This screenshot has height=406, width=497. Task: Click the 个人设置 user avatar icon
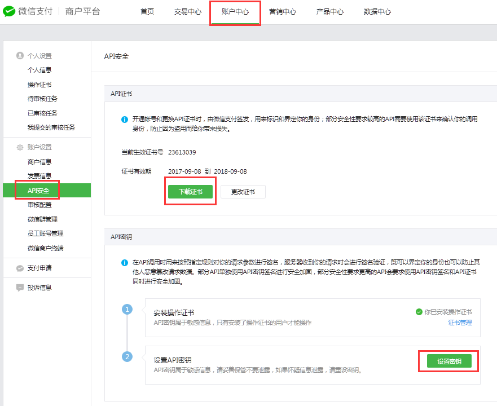20,56
